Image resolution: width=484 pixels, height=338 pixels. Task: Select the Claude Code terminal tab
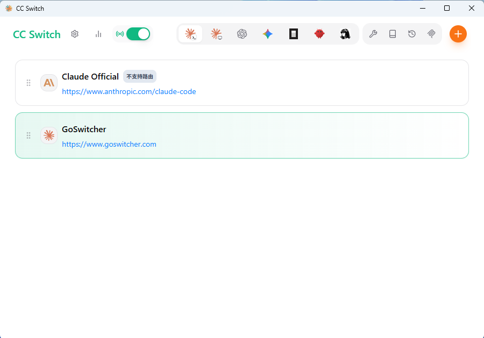click(190, 34)
